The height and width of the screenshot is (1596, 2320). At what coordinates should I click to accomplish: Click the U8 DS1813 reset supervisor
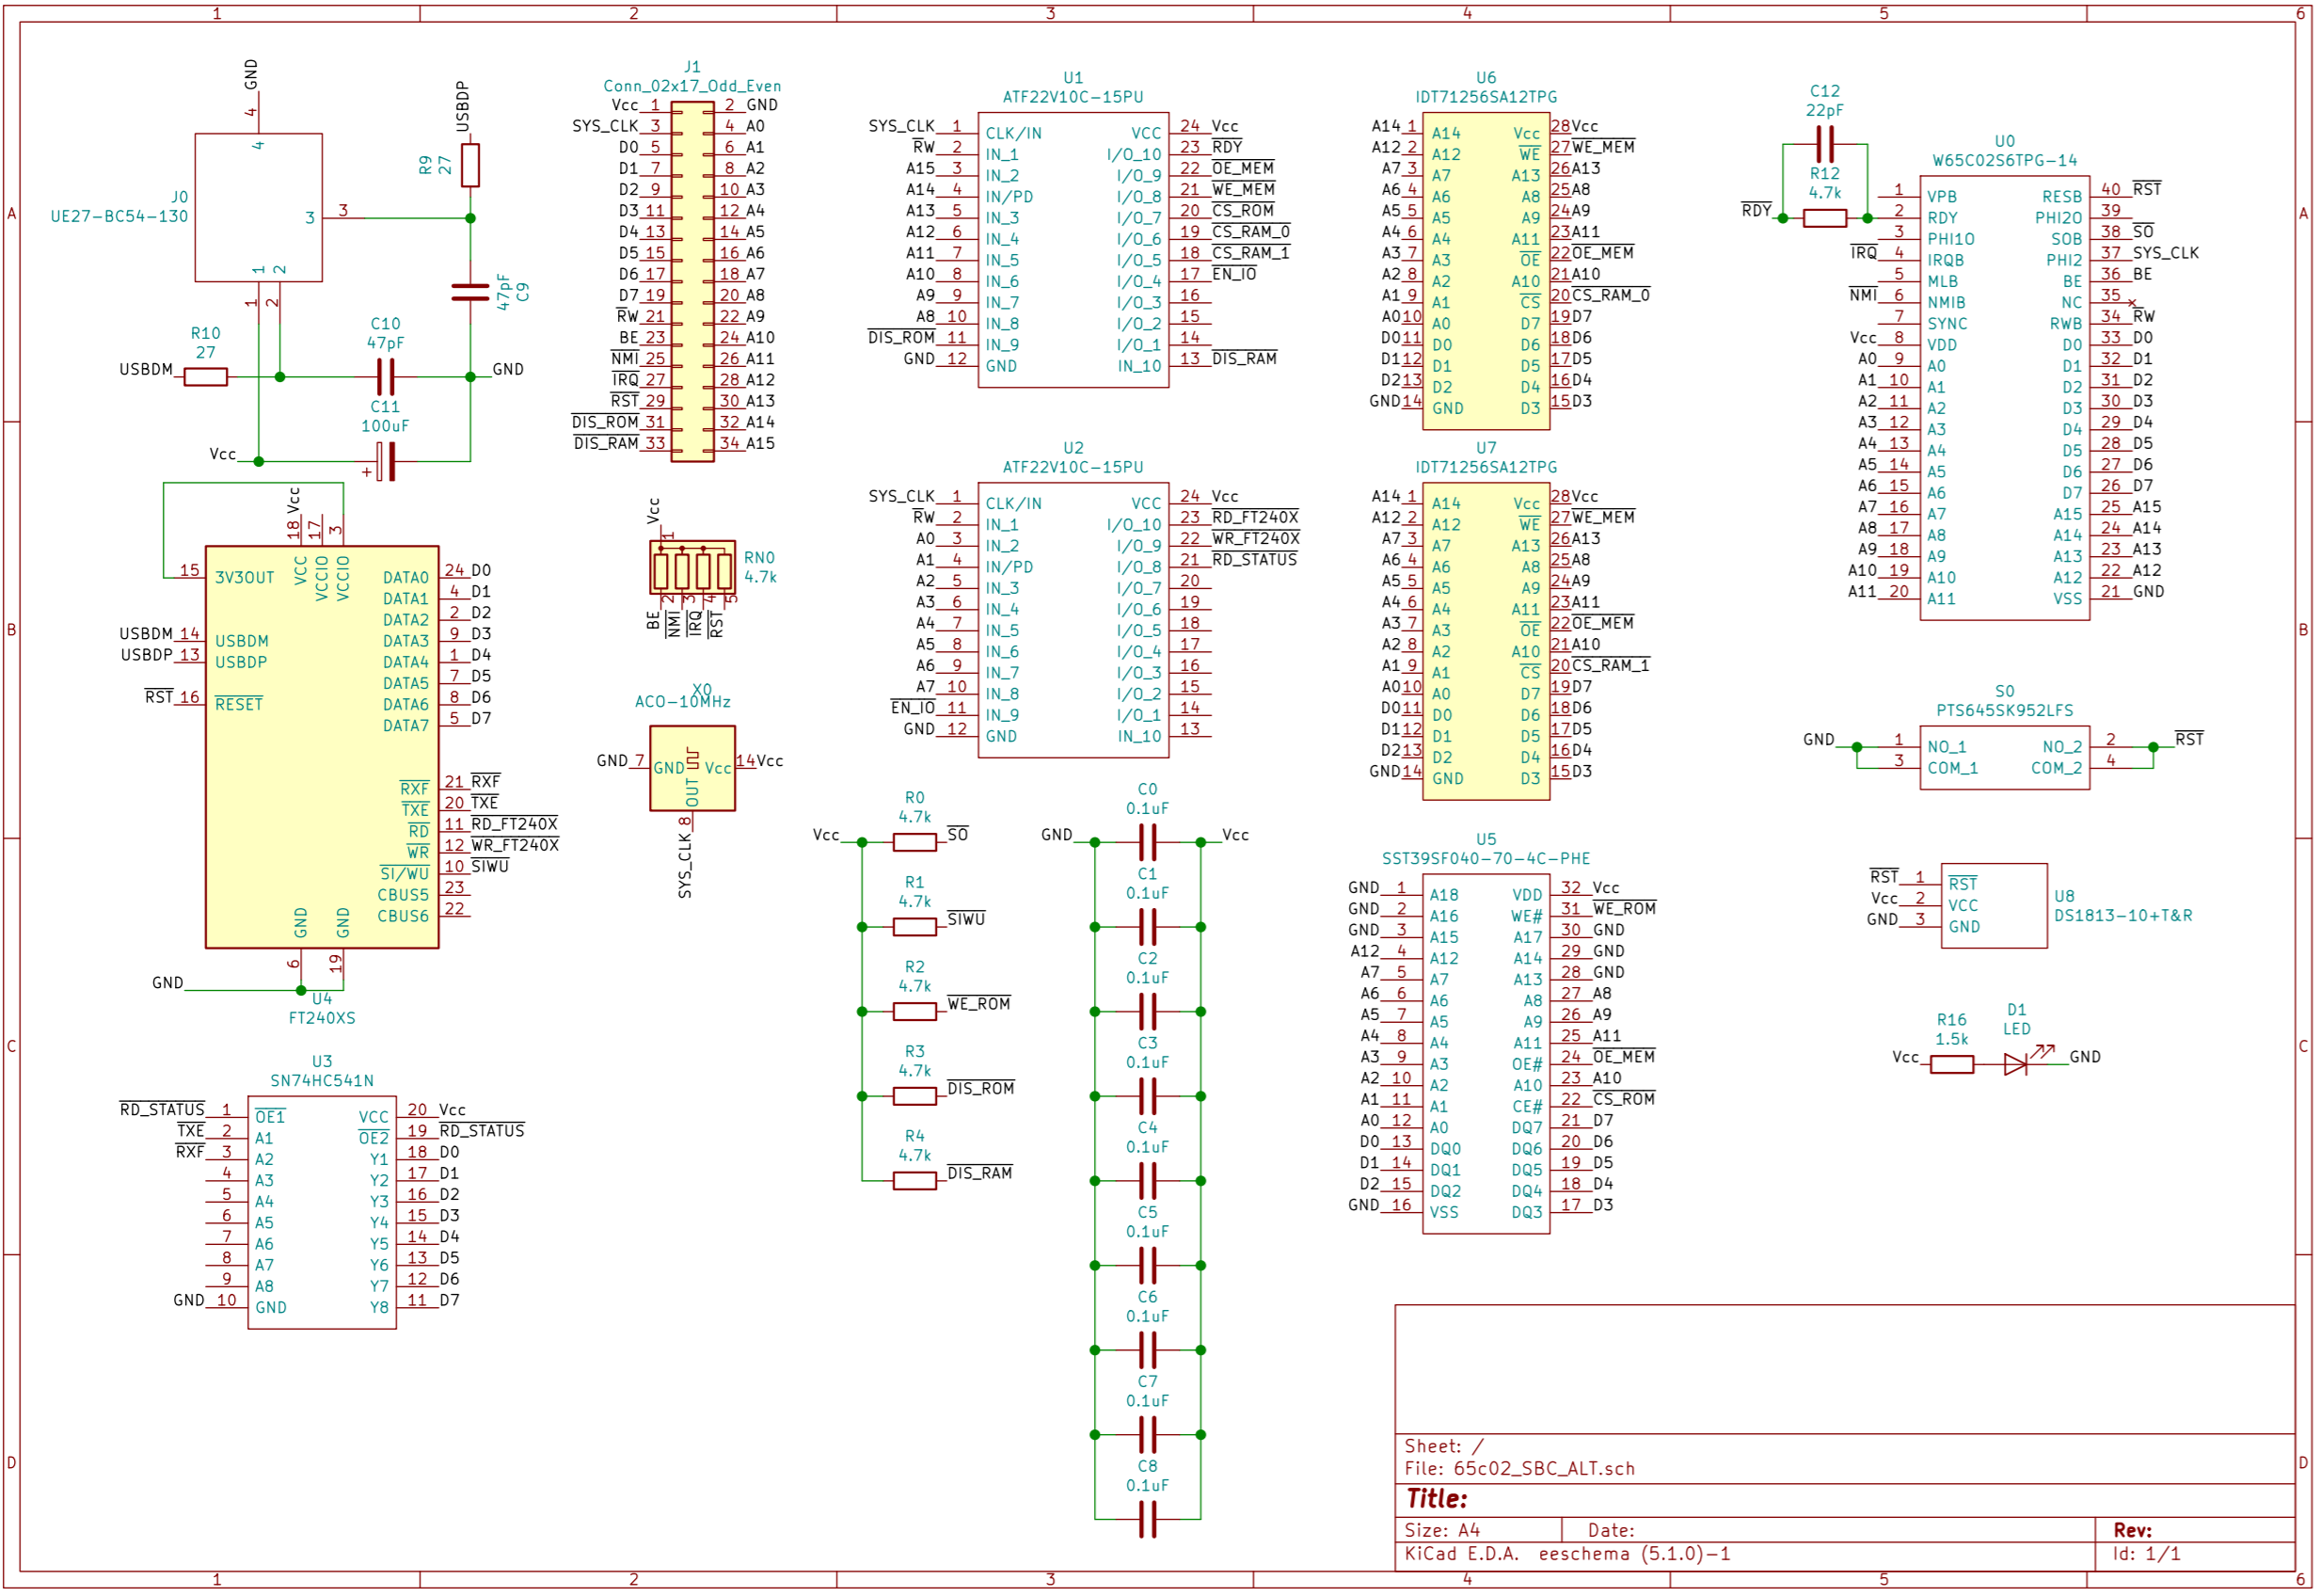click(1994, 906)
